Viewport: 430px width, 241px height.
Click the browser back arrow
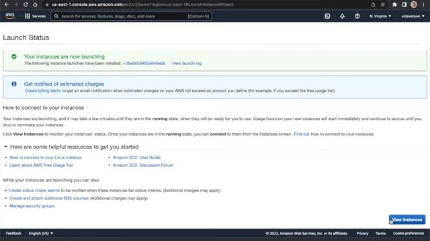pyautogui.click(x=6, y=5)
